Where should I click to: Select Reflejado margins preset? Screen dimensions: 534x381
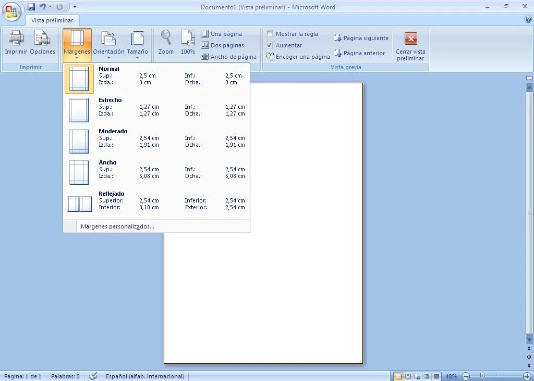[156, 204]
